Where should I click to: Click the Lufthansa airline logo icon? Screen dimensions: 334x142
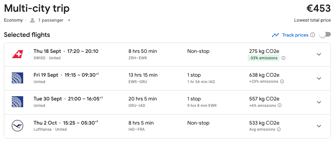click(17, 126)
